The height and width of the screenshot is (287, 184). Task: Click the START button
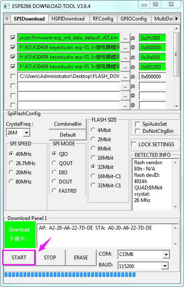19,258
